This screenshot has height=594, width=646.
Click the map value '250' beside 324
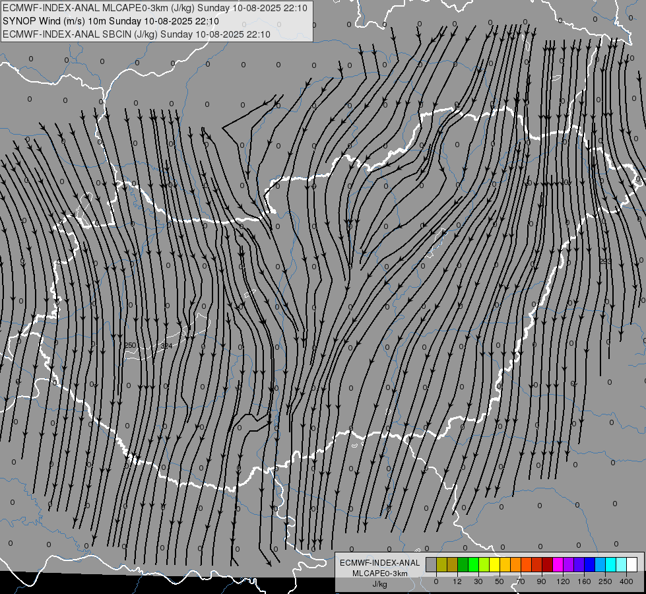130,345
